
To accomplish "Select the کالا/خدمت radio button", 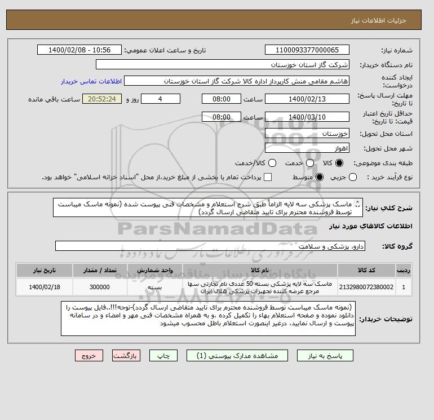I will coord(272,163).
